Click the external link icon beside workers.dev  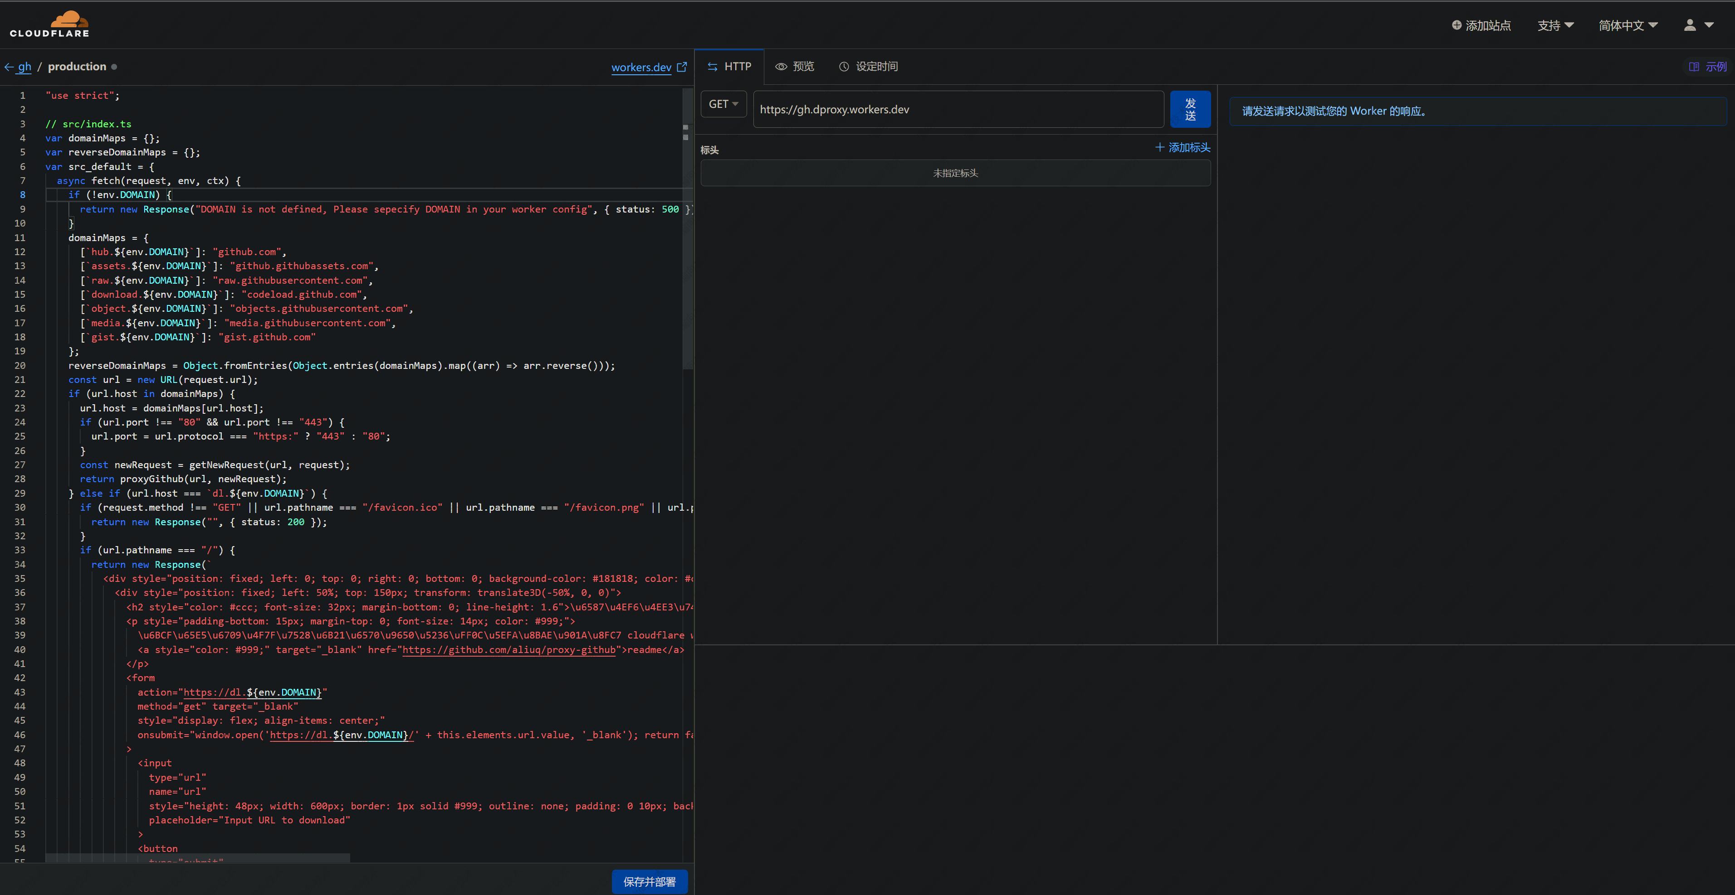[682, 67]
